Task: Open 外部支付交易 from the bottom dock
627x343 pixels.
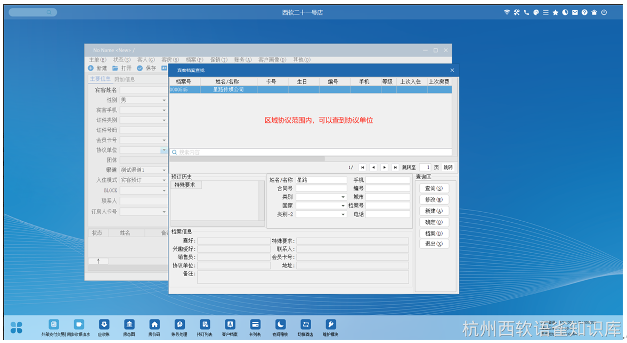Action: coord(54,328)
